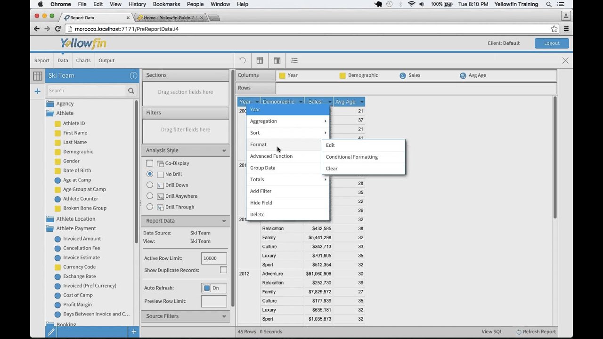
Task: Click the Chrome browser reload button
Action: coord(58,29)
